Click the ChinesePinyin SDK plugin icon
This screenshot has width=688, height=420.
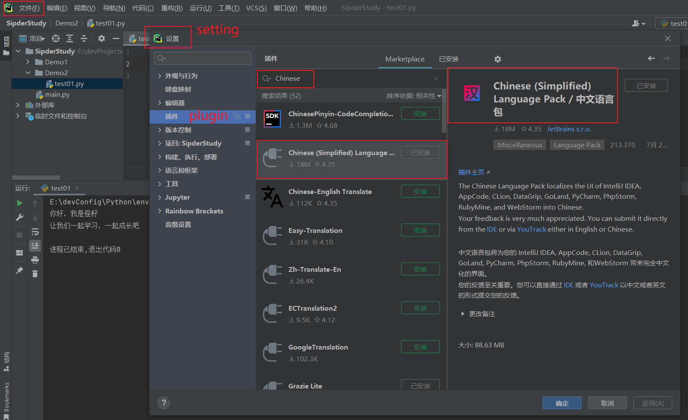(x=272, y=119)
